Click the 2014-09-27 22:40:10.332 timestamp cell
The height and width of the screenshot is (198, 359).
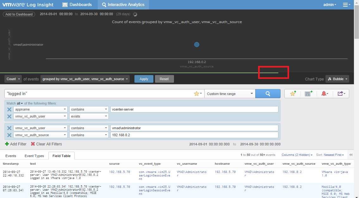[13, 174]
